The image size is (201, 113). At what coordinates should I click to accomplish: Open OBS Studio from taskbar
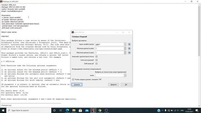(x=106, y=110)
